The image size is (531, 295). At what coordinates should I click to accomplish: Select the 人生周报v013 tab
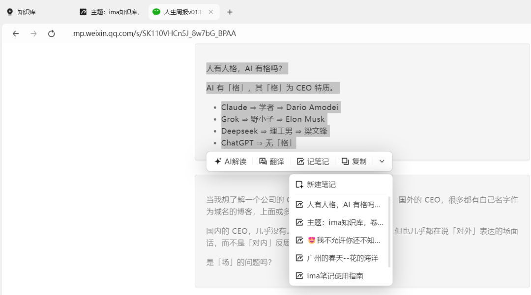point(183,12)
